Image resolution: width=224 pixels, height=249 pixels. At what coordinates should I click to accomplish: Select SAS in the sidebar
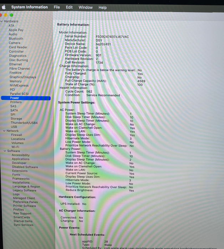[x=13, y=106]
